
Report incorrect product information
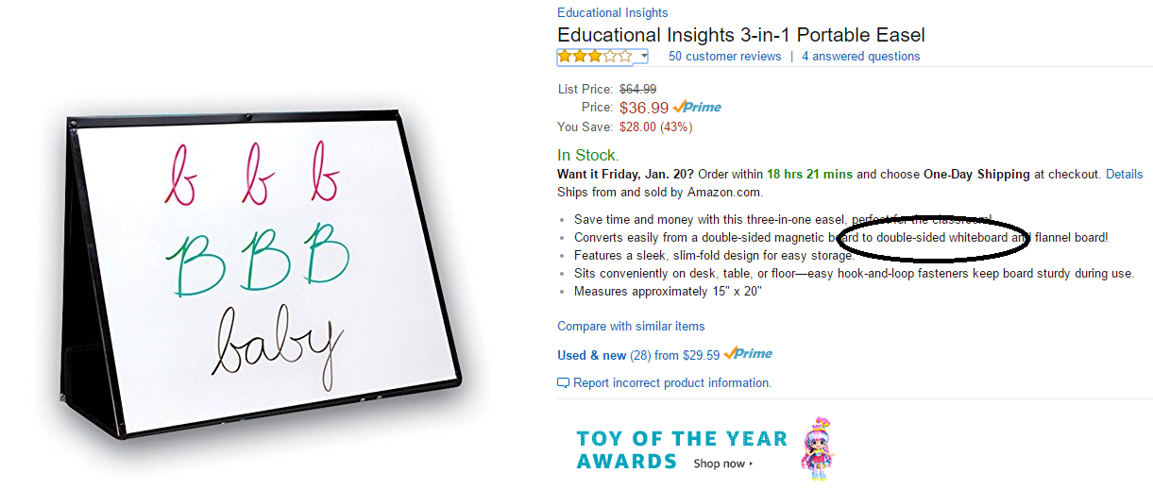click(671, 383)
